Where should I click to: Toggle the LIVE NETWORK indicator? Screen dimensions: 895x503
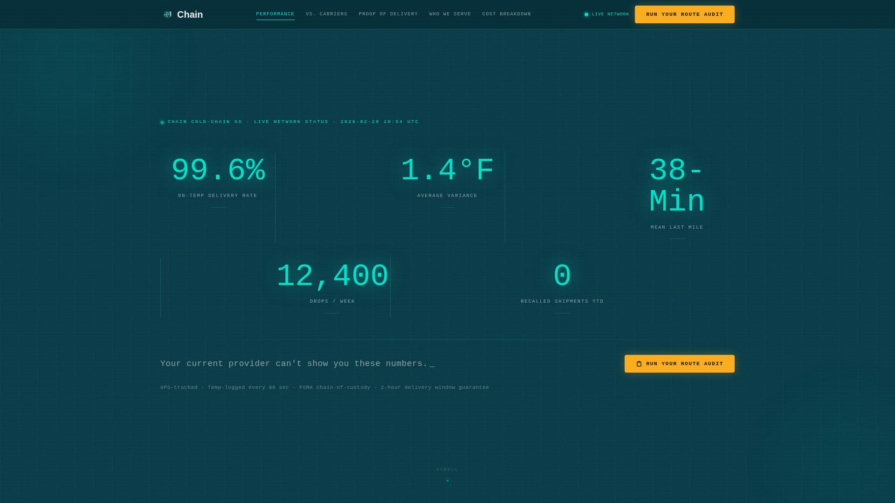point(606,14)
